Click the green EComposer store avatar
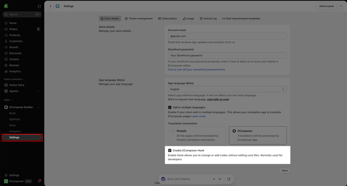 6,181
